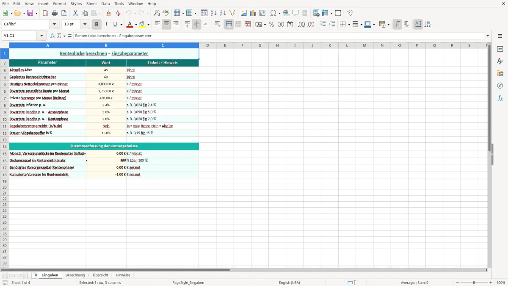This screenshot has height=286, width=508.
Task: Switch to the Übersicht sheet tab
Action: pos(100,275)
